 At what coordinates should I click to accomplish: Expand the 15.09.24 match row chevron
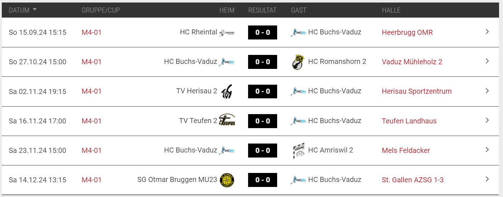(x=487, y=32)
